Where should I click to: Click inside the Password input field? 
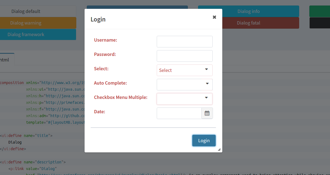(x=185, y=56)
